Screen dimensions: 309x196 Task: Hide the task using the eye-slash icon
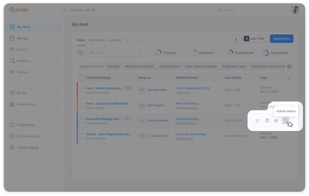[x=276, y=120]
